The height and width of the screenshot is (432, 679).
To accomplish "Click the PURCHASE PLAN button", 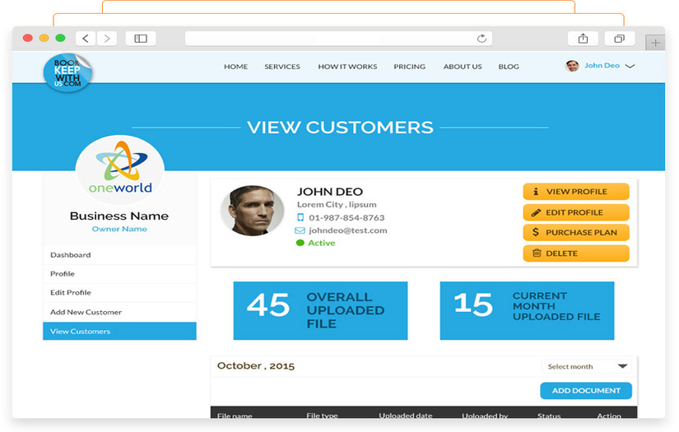I will 576,232.
